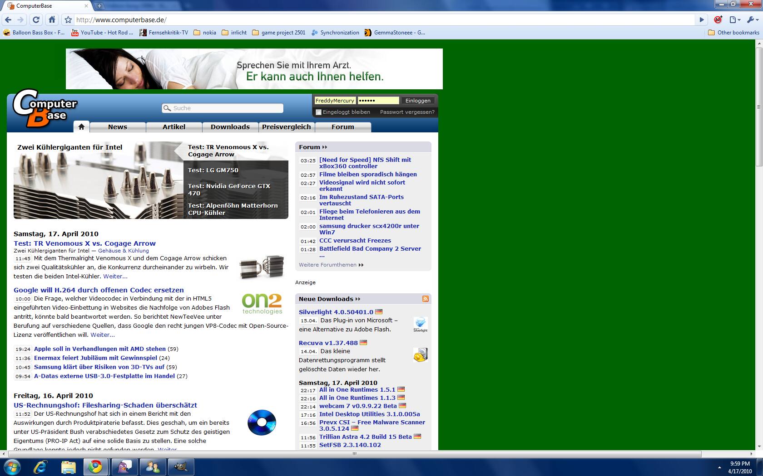Viewport: 763px width, 476px height.
Task: Expand the Forum section header arrows
Action: (324, 147)
